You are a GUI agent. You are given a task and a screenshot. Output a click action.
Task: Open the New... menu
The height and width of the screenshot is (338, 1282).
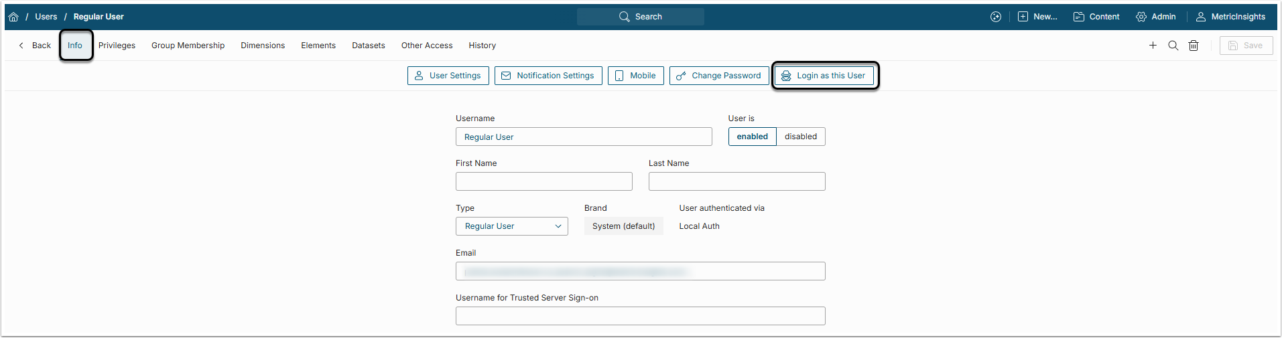point(1037,17)
